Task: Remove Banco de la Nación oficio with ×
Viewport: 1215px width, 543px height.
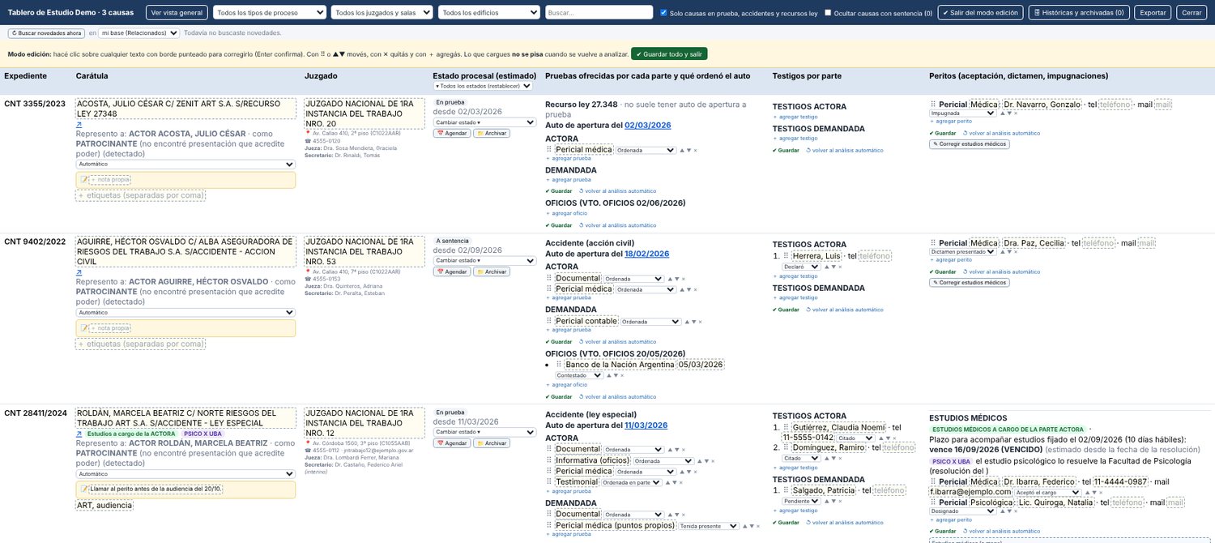Action: click(622, 375)
